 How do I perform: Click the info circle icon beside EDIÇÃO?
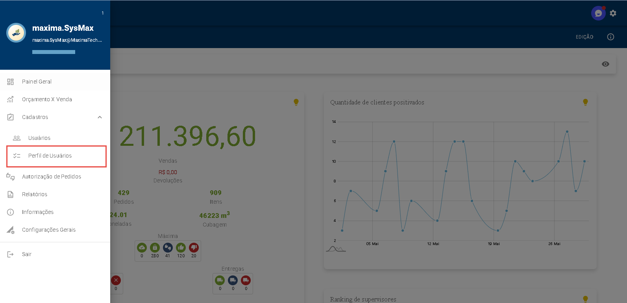(x=610, y=37)
